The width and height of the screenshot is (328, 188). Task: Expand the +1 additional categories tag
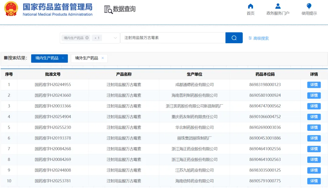click(x=97, y=38)
